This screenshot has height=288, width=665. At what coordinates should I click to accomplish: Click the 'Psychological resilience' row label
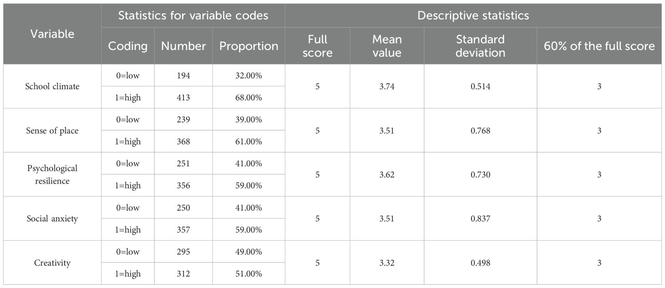pos(52,175)
